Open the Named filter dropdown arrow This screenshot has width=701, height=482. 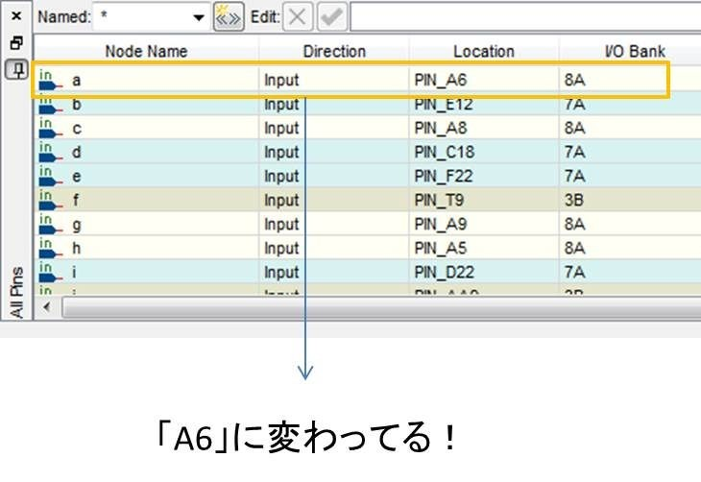(199, 17)
